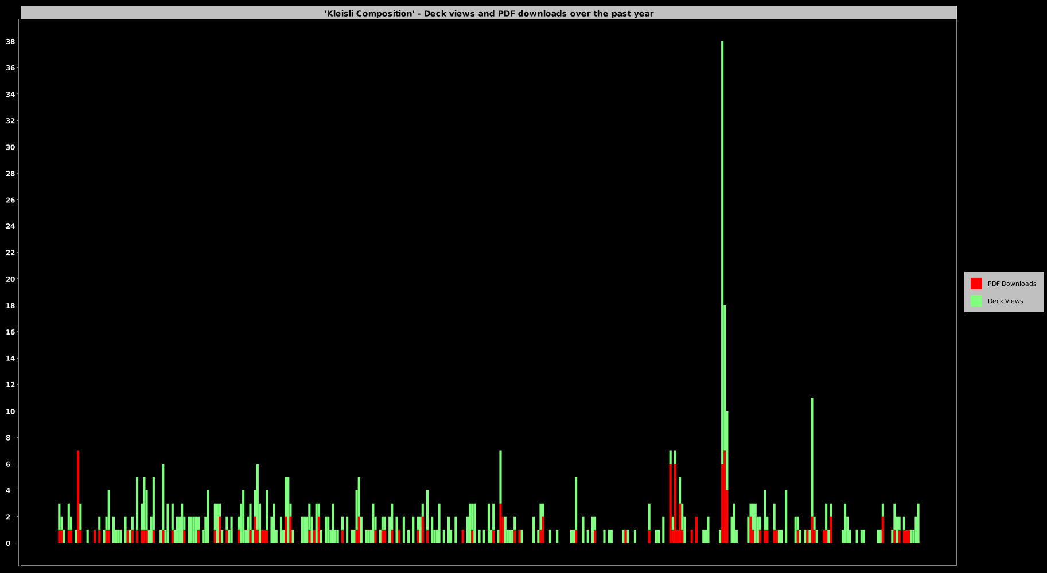
Task: Click the green Deck Views legend swatch
Action: tap(976, 301)
